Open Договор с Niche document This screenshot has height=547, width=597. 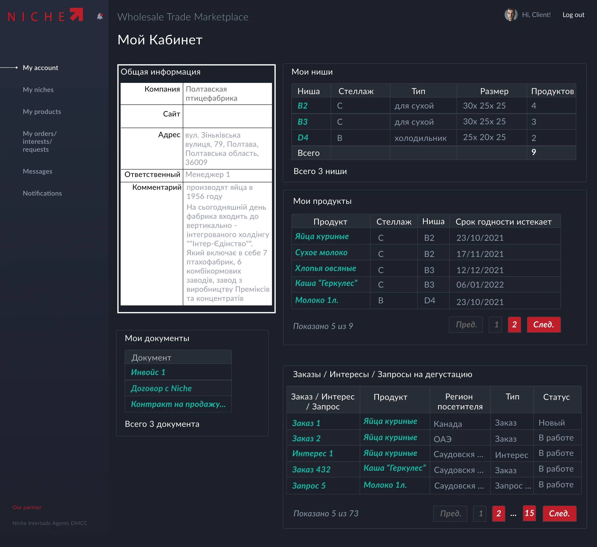click(161, 388)
